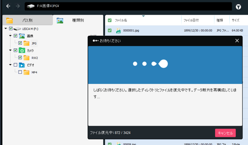Image resolution: width=248 pixels, height=145 pixels.
Task: Click the お待ちください dialog title
Action: 110,41
